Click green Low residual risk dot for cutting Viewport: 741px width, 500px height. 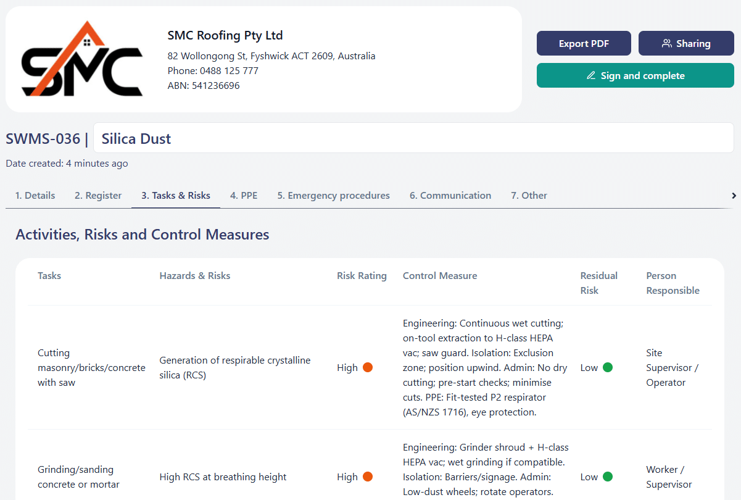click(x=608, y=367)
